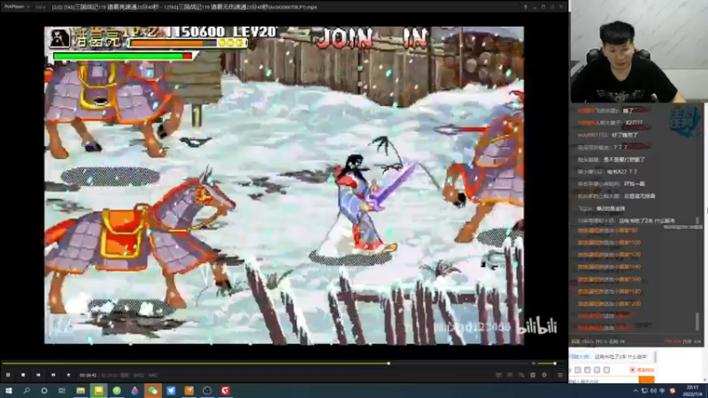Mute audio with the speaker icon
Screen dimensions: 708x398
534,364
